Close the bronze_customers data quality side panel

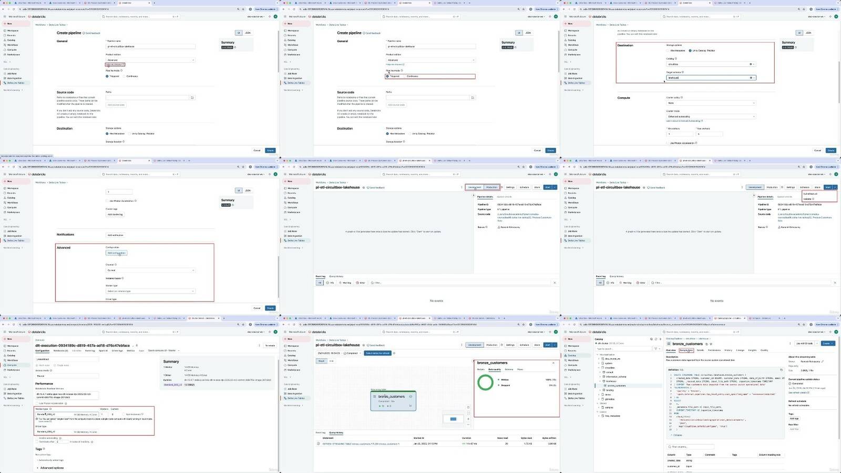coord(553,363)
